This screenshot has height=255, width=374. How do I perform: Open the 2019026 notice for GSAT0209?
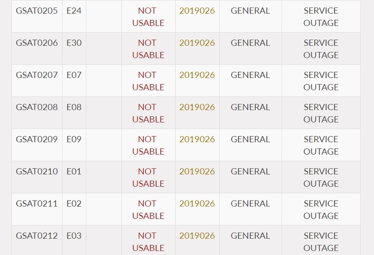point(197,139)
